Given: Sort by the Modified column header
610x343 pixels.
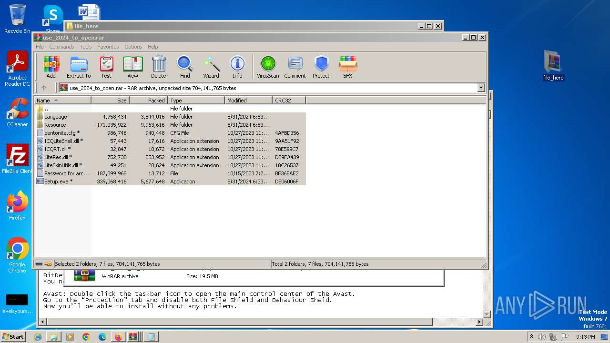Looking at the screenshot, I should pyautogui.click(x=249, y=101).
